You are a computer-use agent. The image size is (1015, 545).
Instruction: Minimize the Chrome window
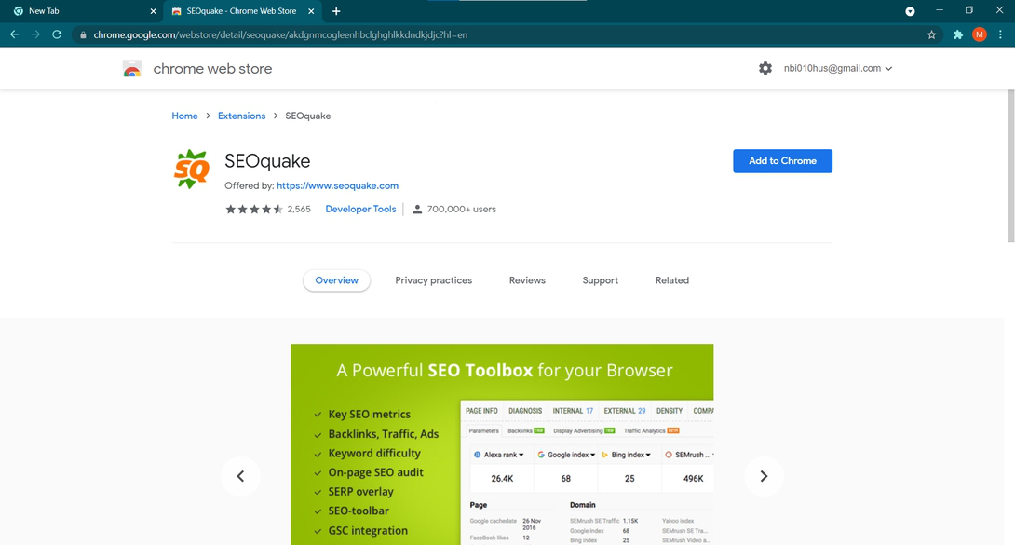940,10
